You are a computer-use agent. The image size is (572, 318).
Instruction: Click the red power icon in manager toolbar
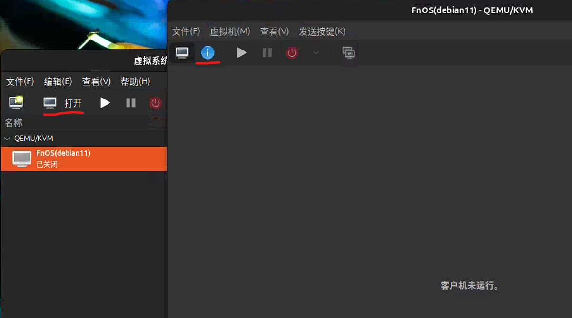pos(156,102)
